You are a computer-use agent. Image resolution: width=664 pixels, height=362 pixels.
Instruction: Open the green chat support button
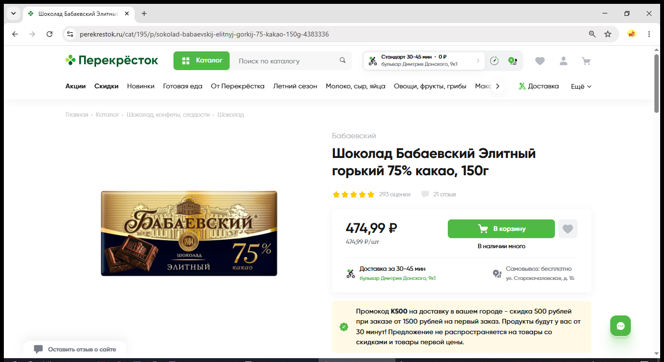coord(620,326)
